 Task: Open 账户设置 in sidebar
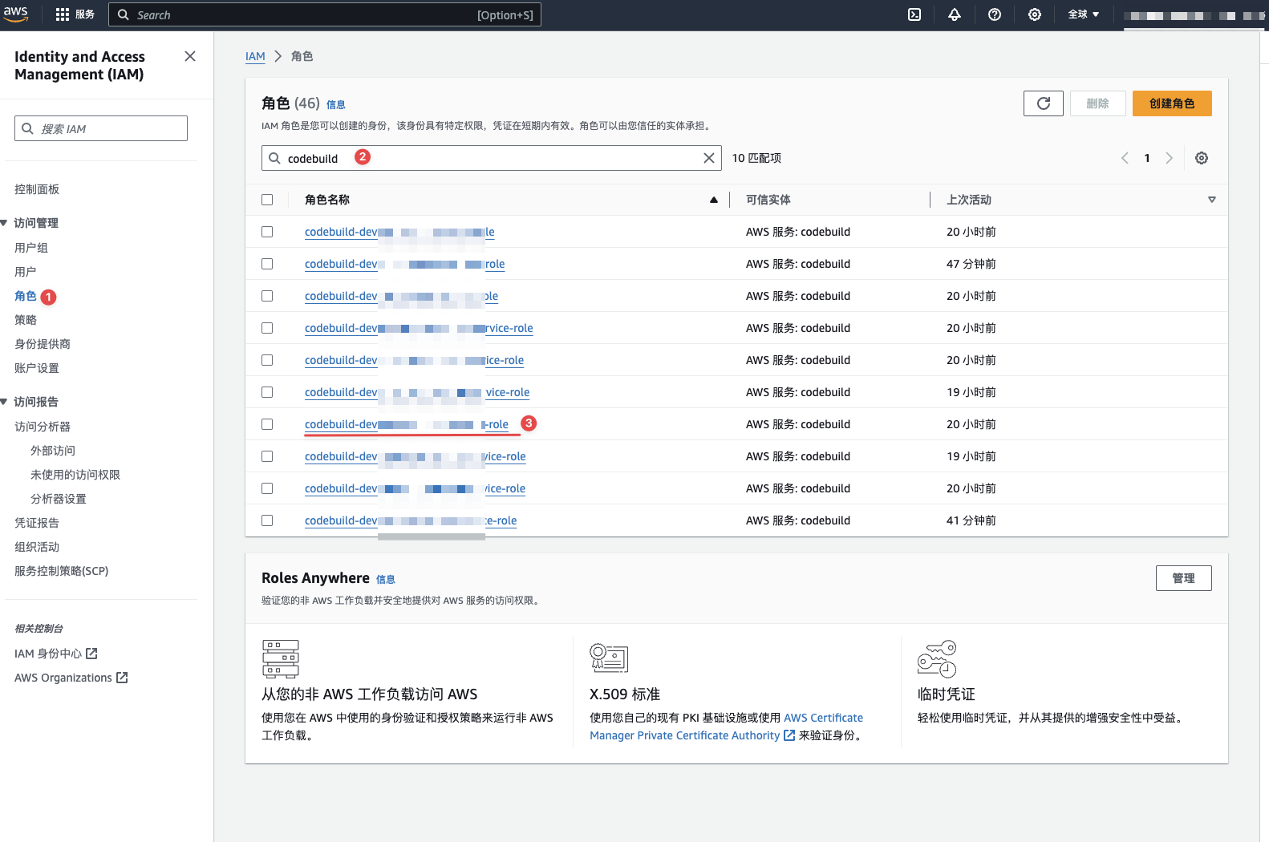tap(37, 368)
